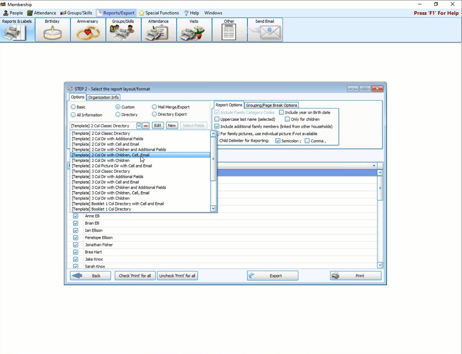Open the Special Functions menu

click(x=159, y=13)
